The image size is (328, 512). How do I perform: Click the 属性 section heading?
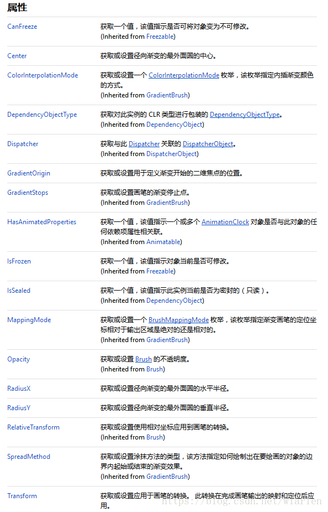click(x=17, y=7)
